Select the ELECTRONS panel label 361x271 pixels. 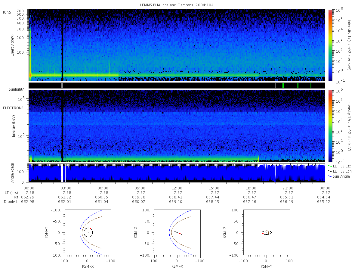[x=13, y=108]
